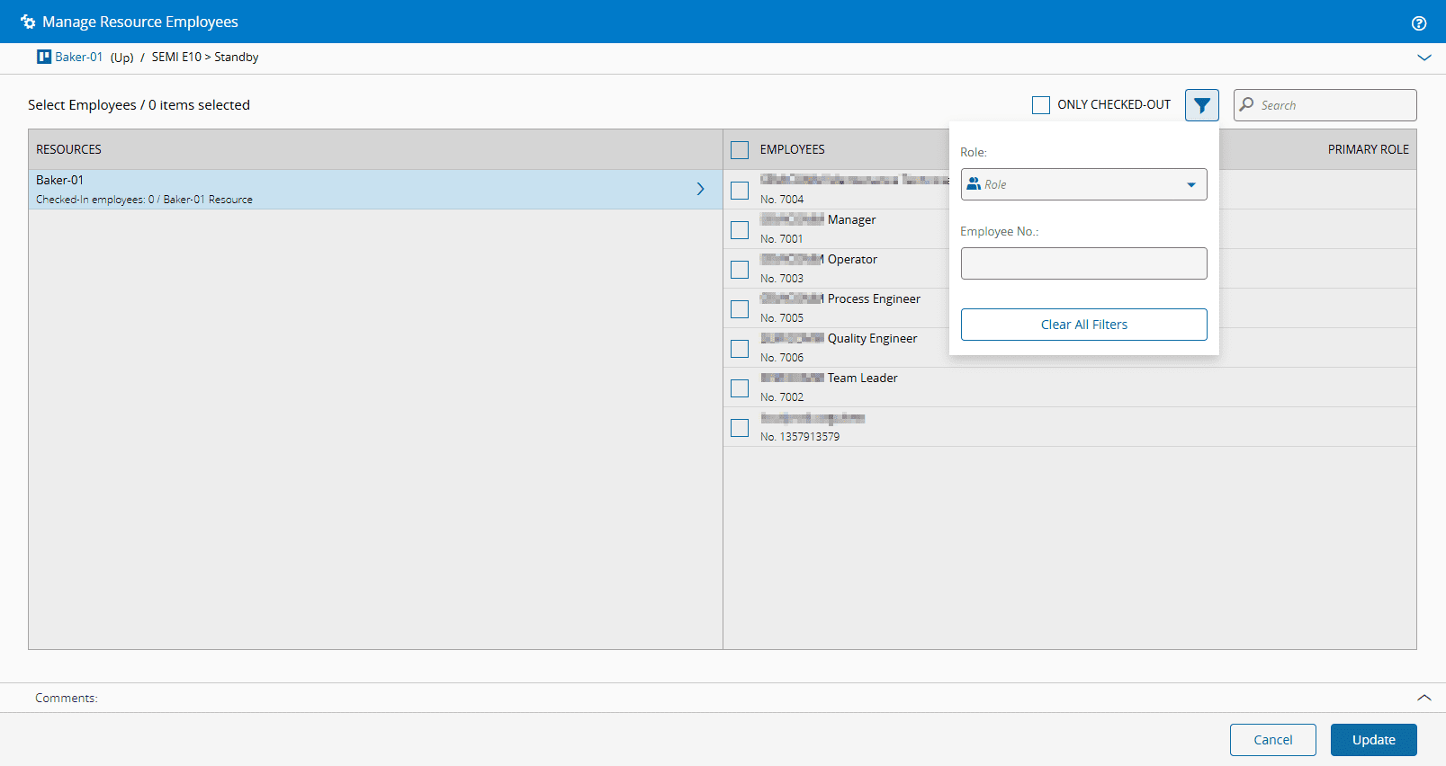1446x766 pixels.
Task: Click the search magnifier icon
Action: [1246, 104]
